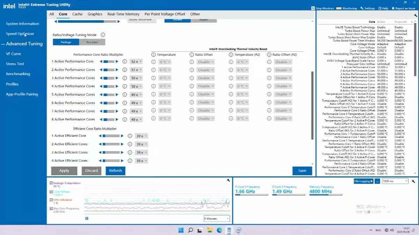The height and width of the screenshot is (235, 419).
Task: Open 39 x dropdown for 1 Active Efficient Core
Action: [x=141, y=136]
